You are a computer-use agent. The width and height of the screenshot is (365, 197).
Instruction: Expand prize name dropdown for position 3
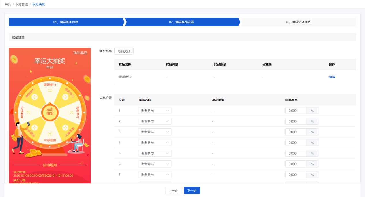155,132
